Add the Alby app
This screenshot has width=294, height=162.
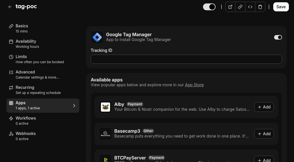(264, 107)
